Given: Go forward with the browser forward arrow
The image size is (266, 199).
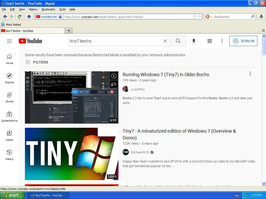Looking at the screenshot, I should (x=11, y=17).
